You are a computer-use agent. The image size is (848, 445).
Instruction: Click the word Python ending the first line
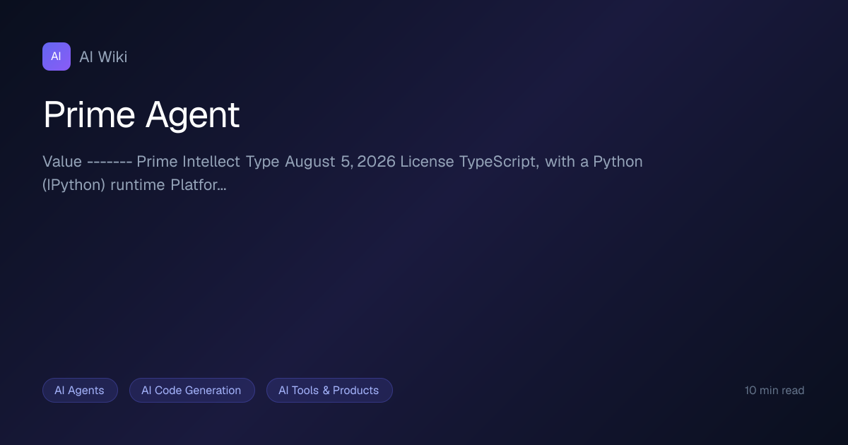(618, 162)
